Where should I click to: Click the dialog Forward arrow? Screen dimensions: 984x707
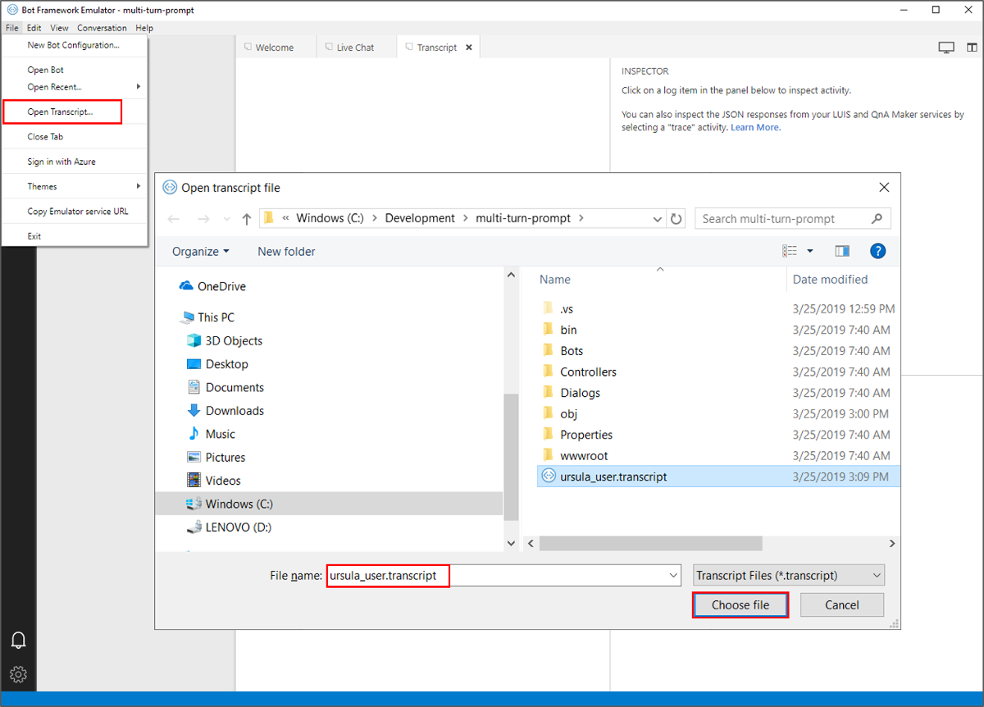(204, 219)
